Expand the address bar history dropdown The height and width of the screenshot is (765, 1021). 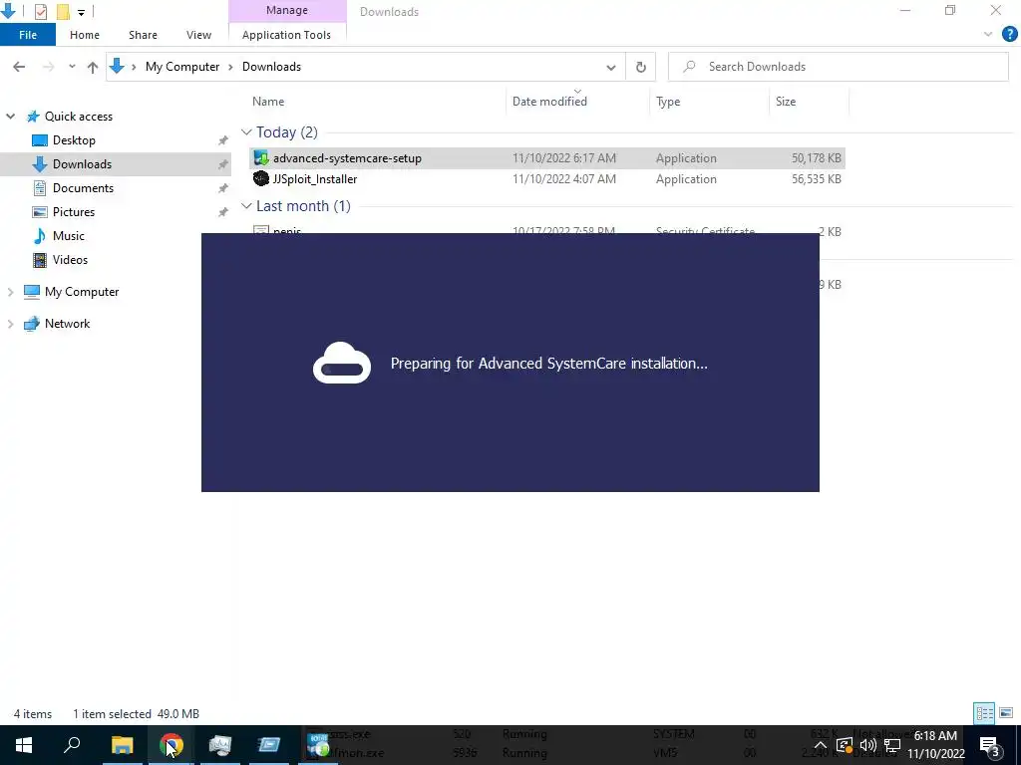[611, 67]
